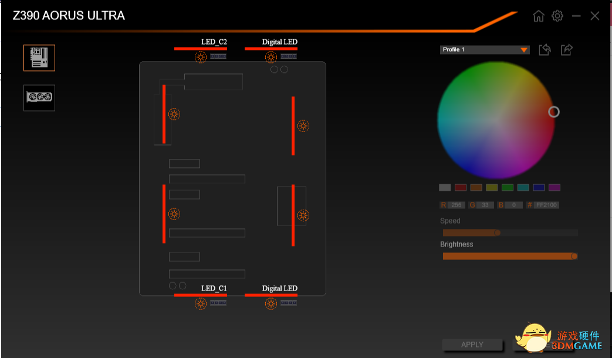The height and width of the screenshot is (358, 612).
Task: Select the lower-right red LED strip zone
Action: click(x=293, y=215)
